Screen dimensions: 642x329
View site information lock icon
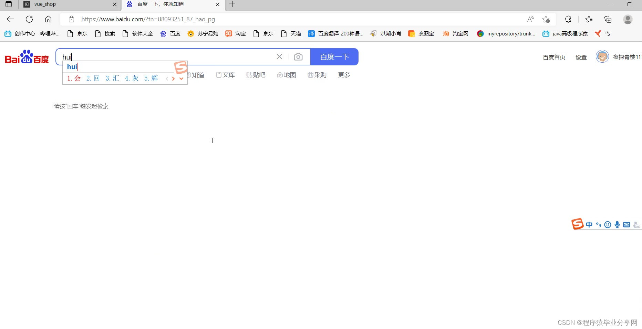click(x=71, y=19)
